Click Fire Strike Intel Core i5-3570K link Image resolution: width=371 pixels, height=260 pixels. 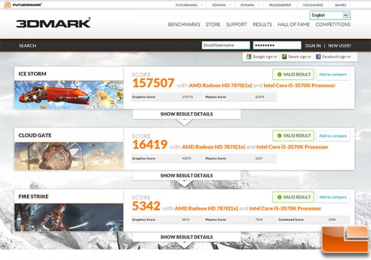[285, 208]
